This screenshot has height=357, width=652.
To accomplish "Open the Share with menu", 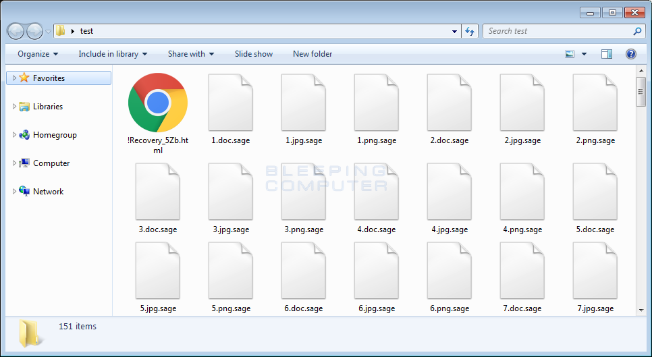I will pyautogui.click(x=191, y=54).
